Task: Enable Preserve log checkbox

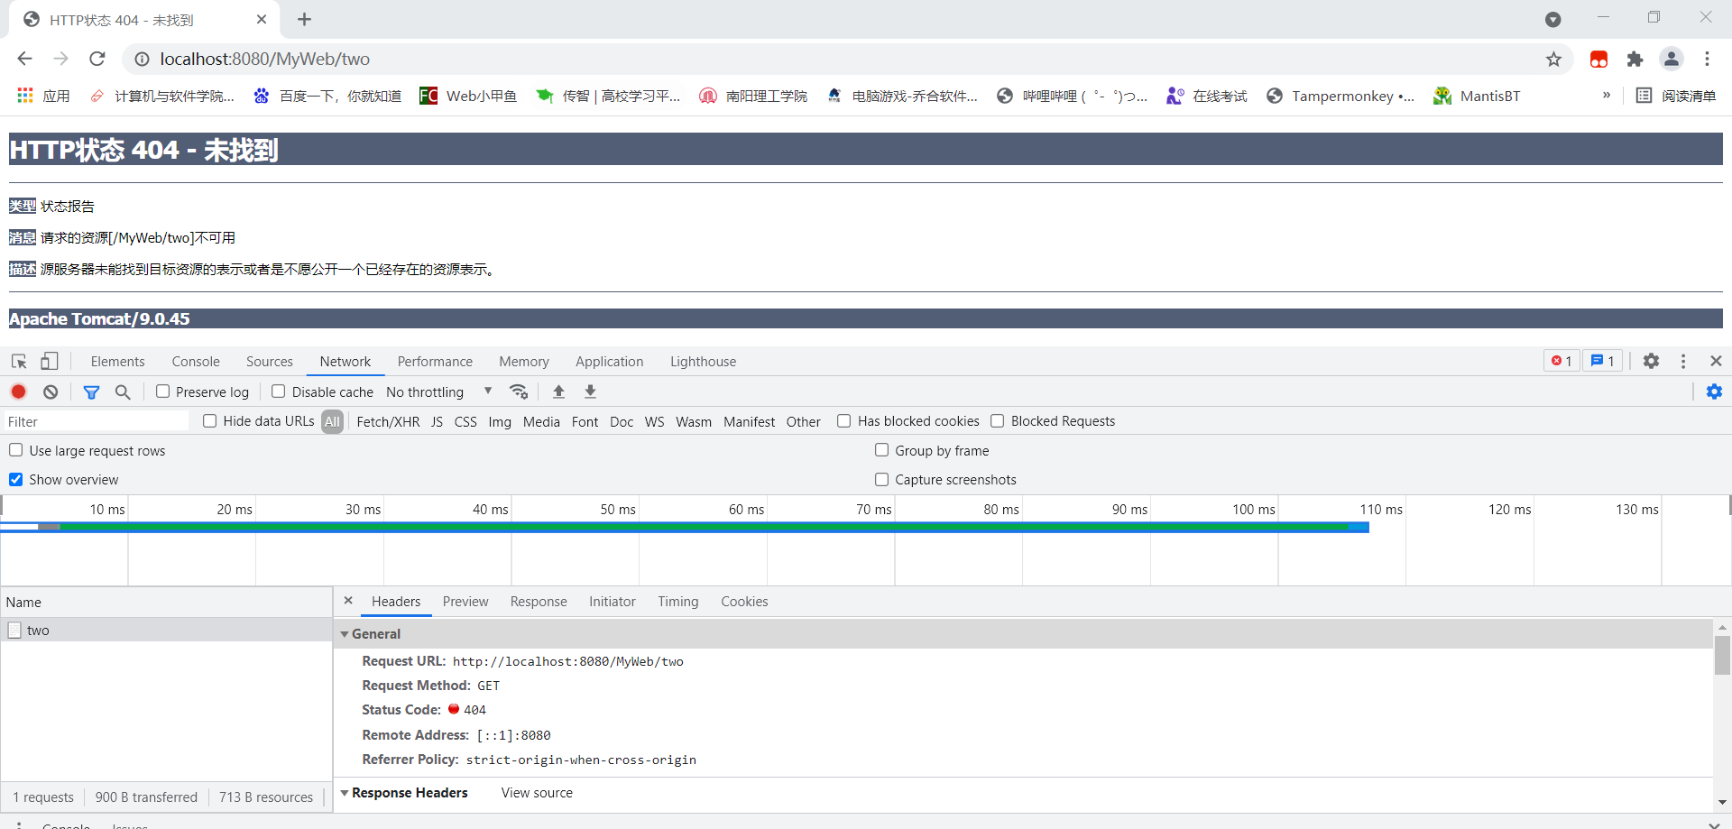Action: (x=162, y=391)
